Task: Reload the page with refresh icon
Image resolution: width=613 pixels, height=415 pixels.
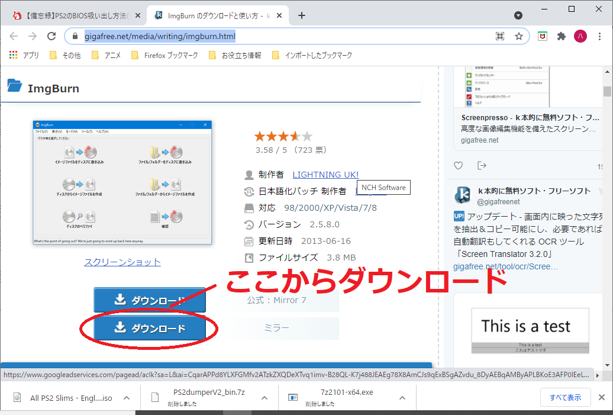Action: tap(51, 36)
